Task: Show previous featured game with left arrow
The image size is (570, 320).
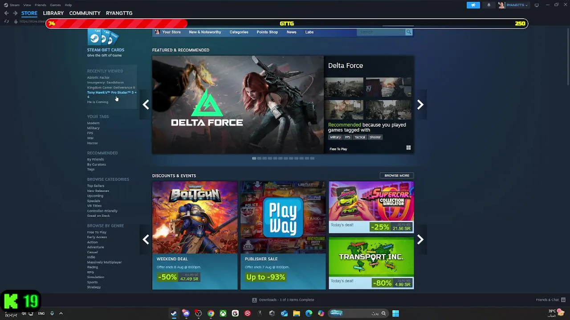Action: pos(146,104)
